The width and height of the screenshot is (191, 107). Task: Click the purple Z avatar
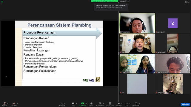(173, 23)
